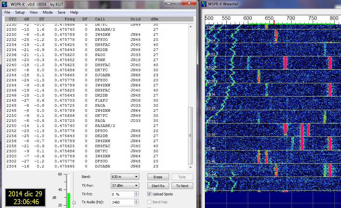The width and height of the screenshot is (341, 208).
Task: Click the Erase button
Action: (158, 177)
